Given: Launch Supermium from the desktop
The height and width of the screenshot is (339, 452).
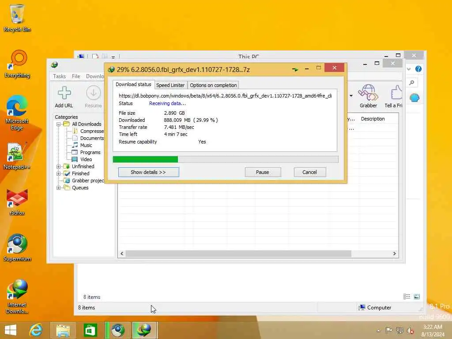Looking at the screenshot, I should [17, 247].
